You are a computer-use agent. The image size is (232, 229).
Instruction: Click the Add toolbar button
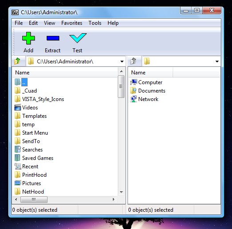(x=28, y=43)
